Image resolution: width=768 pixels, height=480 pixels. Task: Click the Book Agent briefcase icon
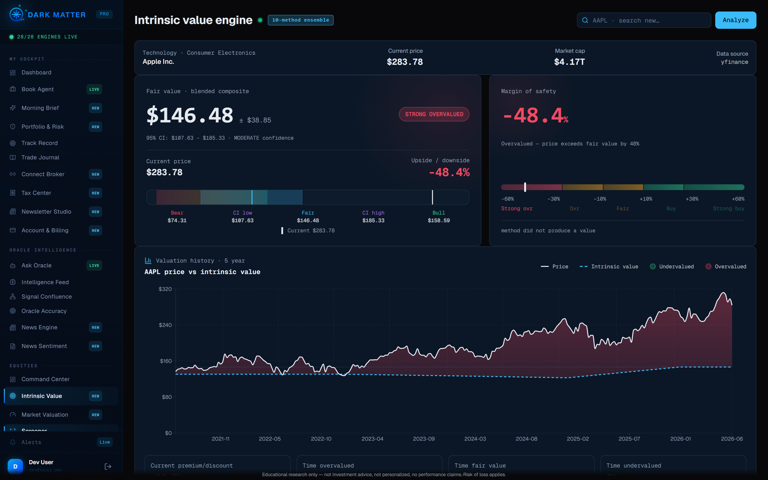[13, 89]
